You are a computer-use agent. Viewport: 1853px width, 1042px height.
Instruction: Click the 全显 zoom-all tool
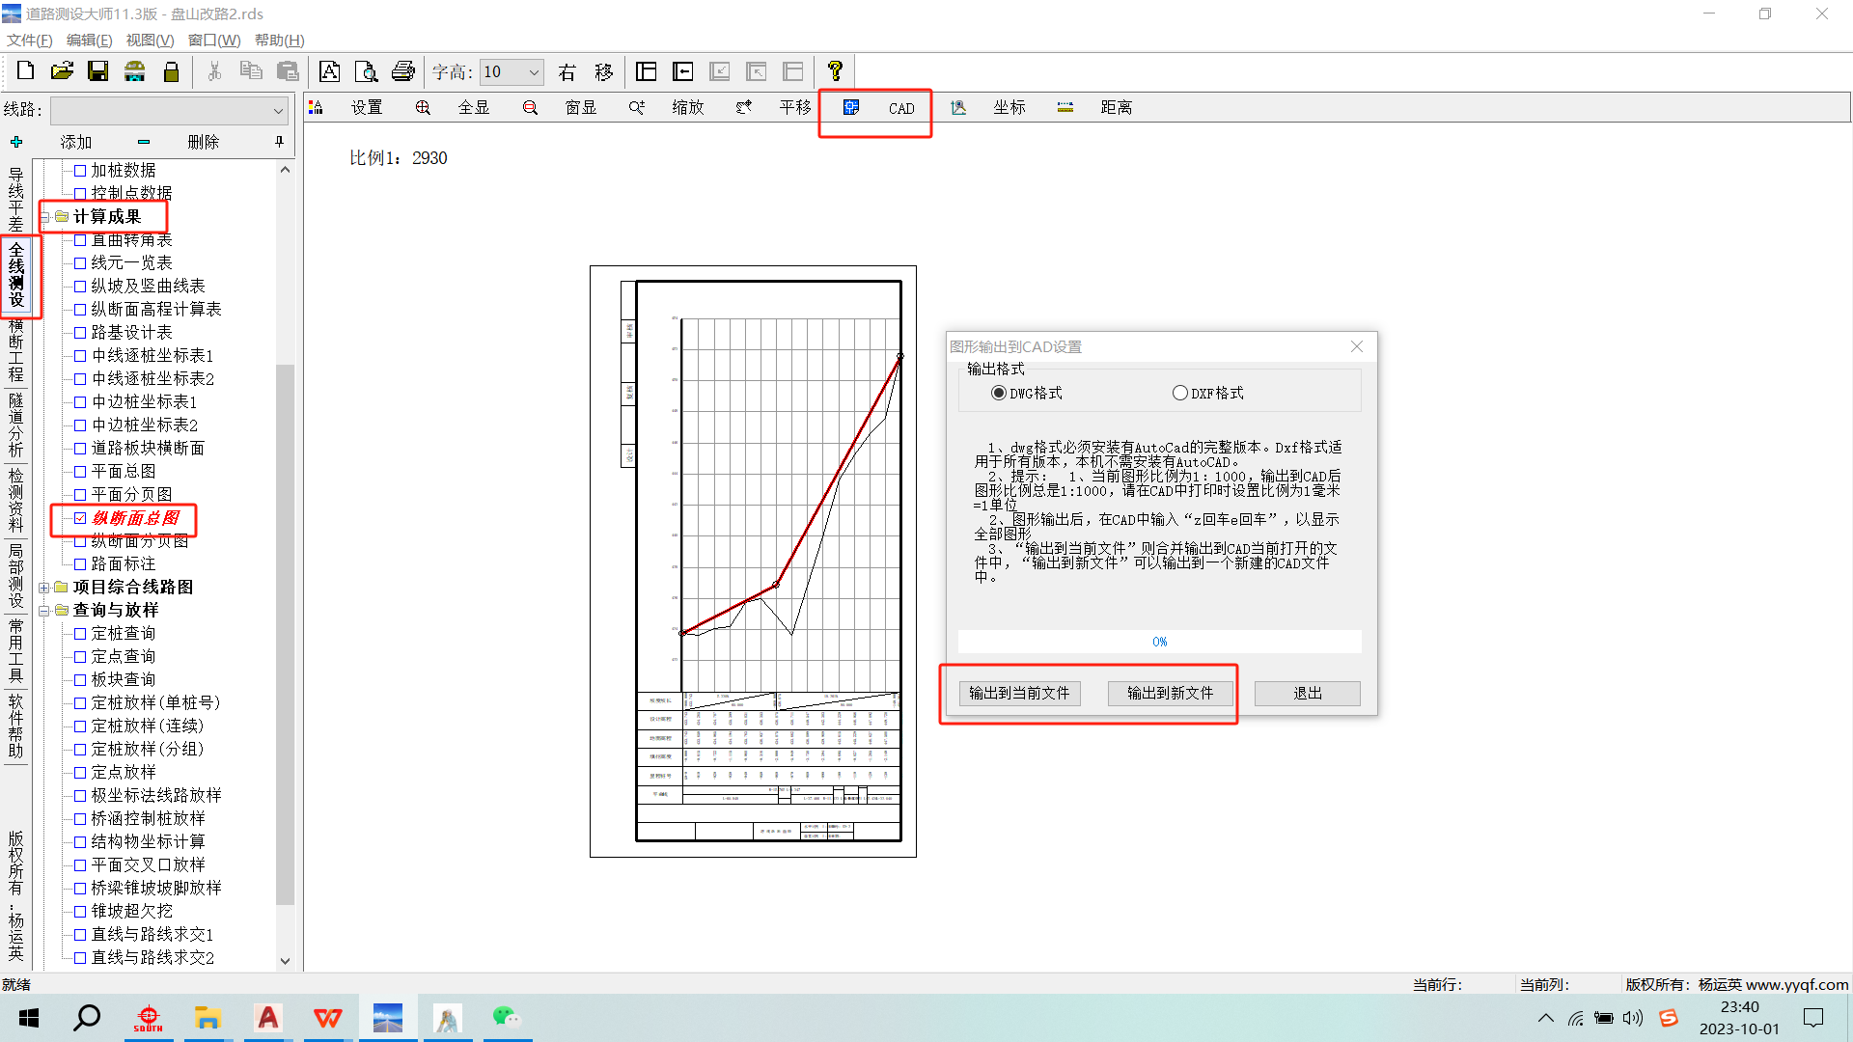[473, 108]
